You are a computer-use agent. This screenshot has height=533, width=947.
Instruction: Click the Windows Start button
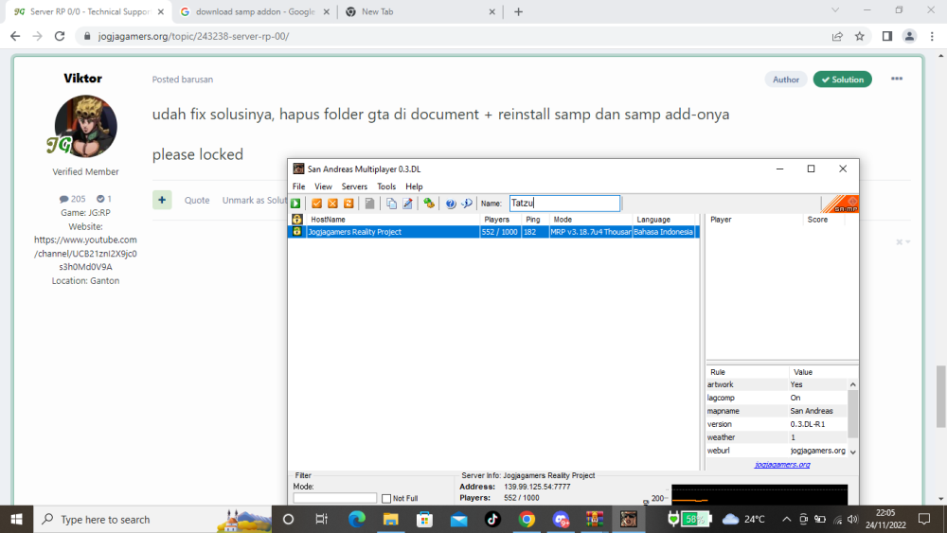click(16, 519)
